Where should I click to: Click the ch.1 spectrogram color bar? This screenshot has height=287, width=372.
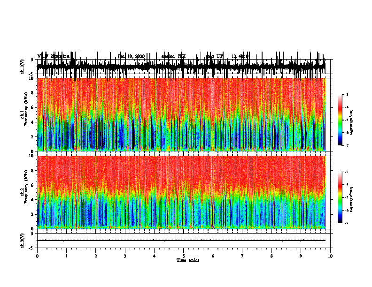340,120
